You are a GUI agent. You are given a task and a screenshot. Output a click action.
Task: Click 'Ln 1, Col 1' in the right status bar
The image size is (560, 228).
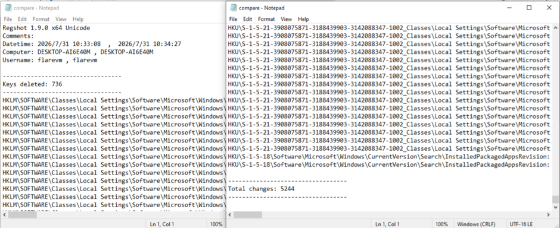tap(387, 224)
